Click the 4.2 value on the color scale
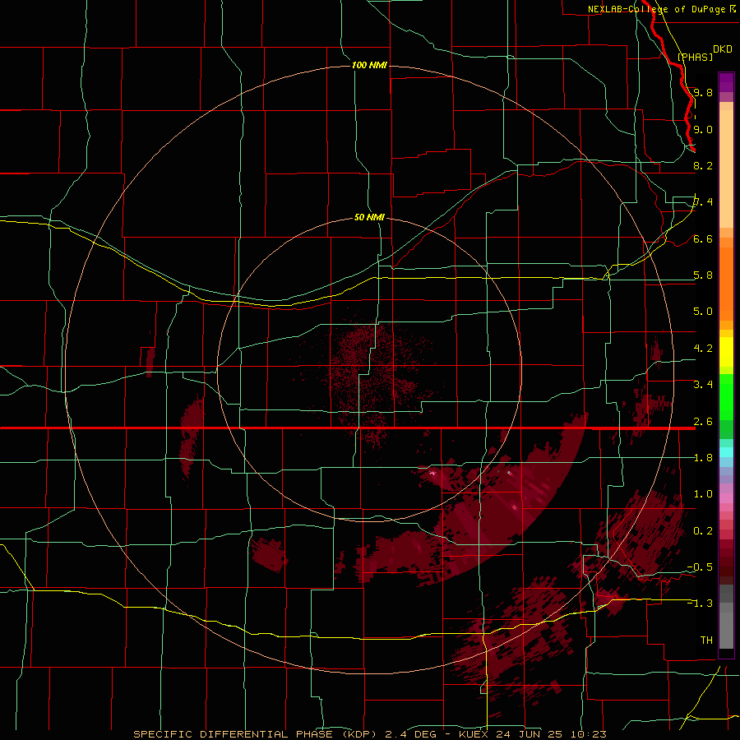740x740 pixels. point(703,349)
